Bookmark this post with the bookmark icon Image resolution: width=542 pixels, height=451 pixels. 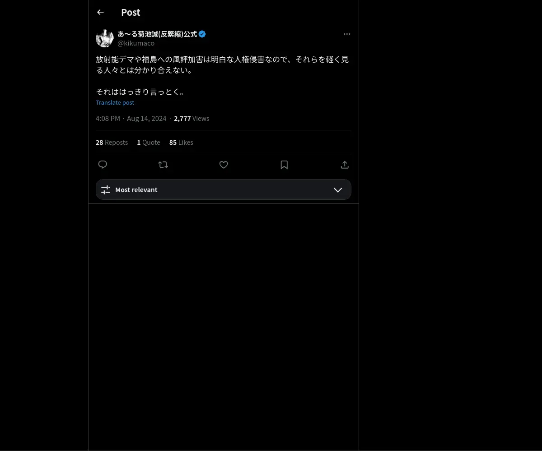(x=284, y=165)
